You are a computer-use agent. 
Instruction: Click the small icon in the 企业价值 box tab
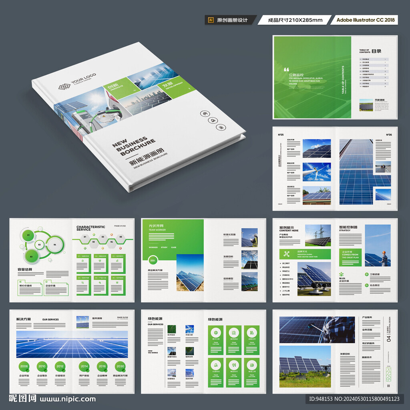coord(46,282)
